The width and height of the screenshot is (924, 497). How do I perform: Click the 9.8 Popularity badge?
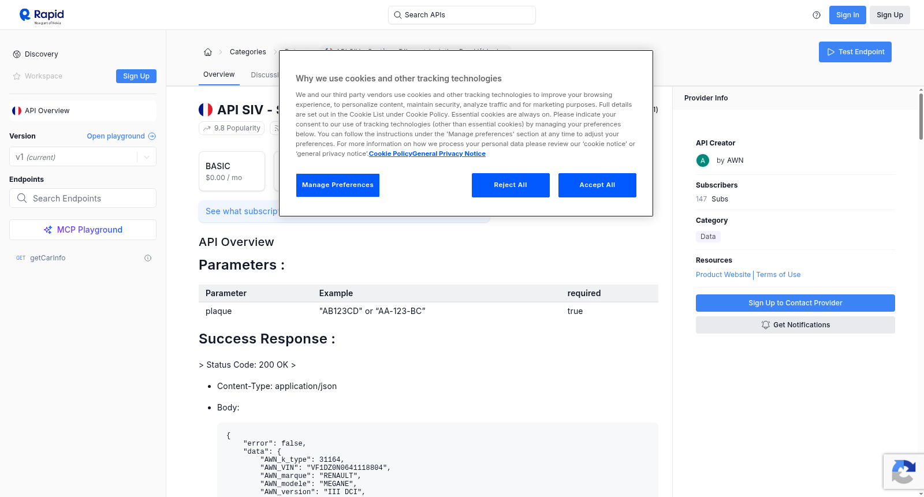[232, 128]
